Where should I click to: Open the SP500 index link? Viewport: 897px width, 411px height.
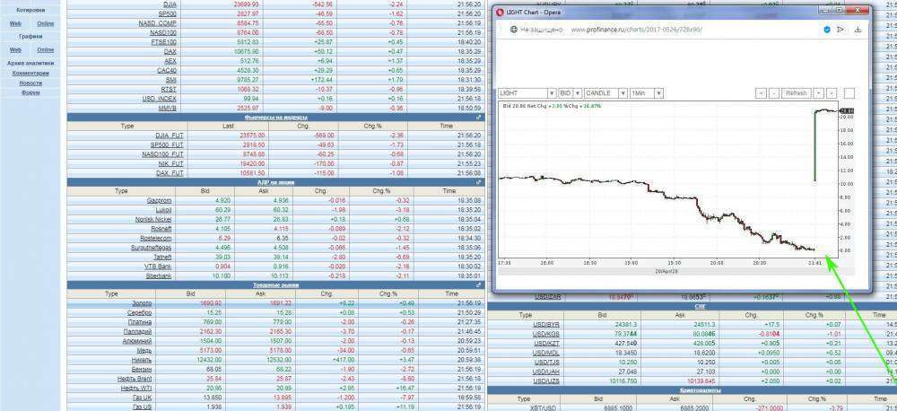(x=167, y=13)
